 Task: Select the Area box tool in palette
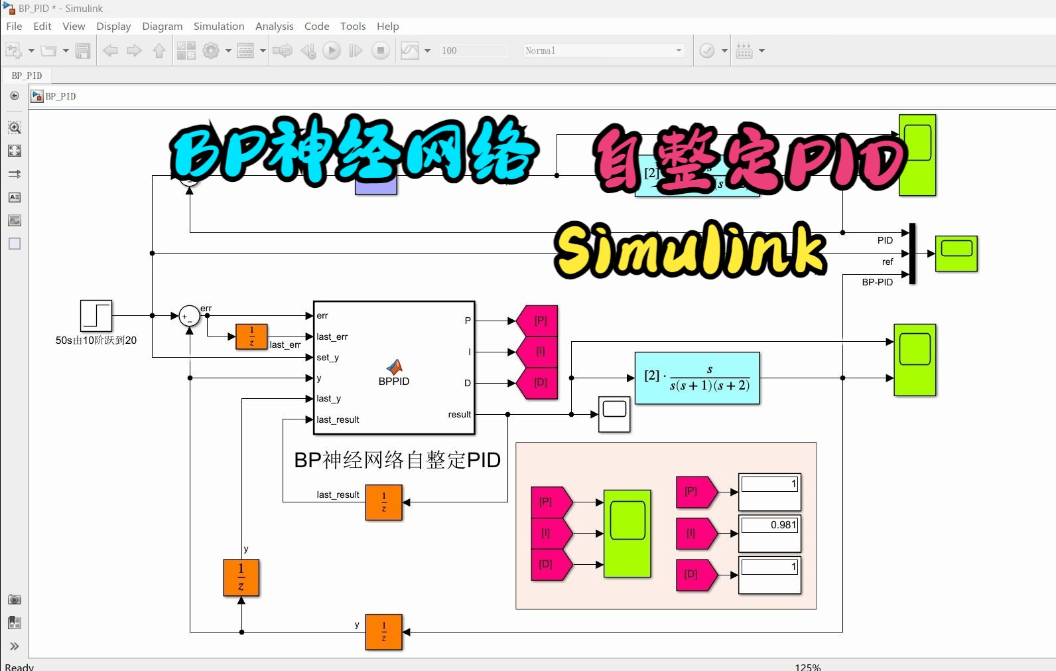15,244
